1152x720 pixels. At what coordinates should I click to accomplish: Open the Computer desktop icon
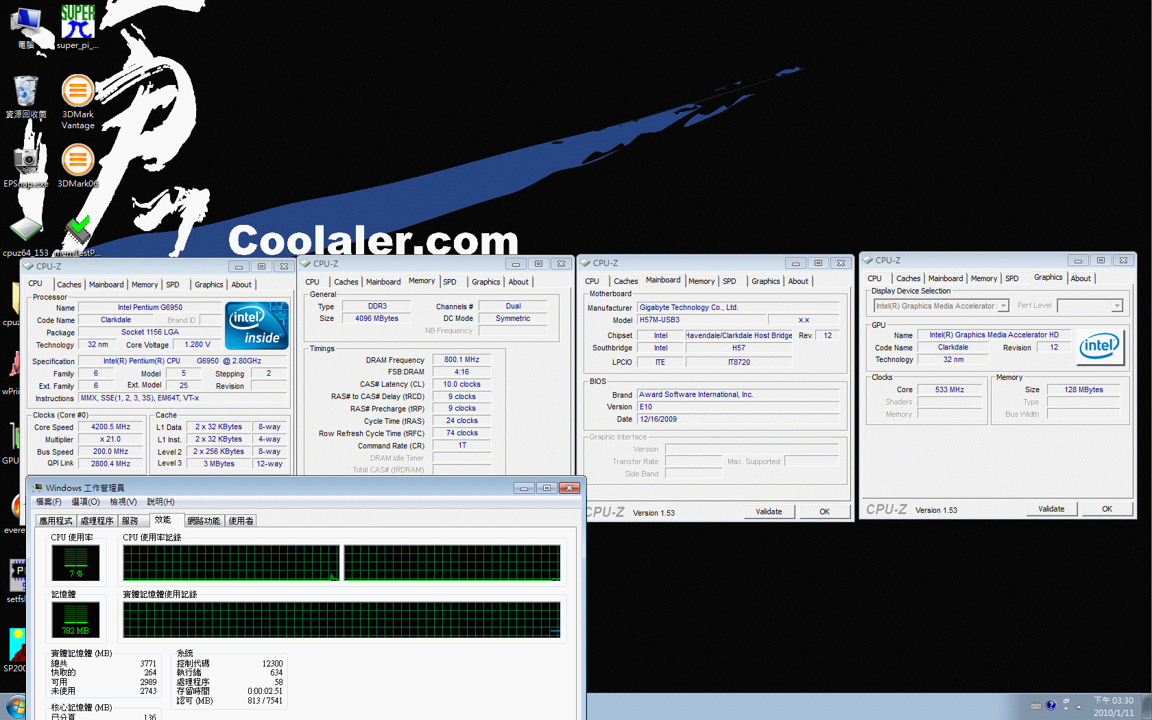pyautogui.click(x=26, y=26)
